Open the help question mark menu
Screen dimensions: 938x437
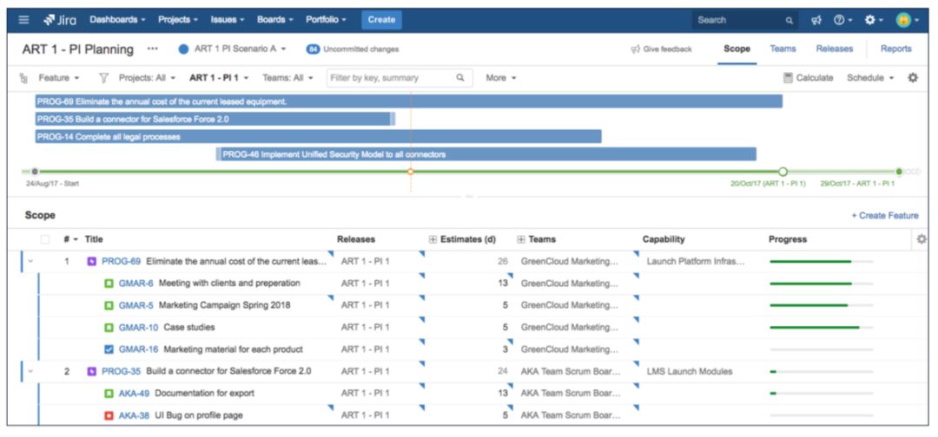click(842, 20)
